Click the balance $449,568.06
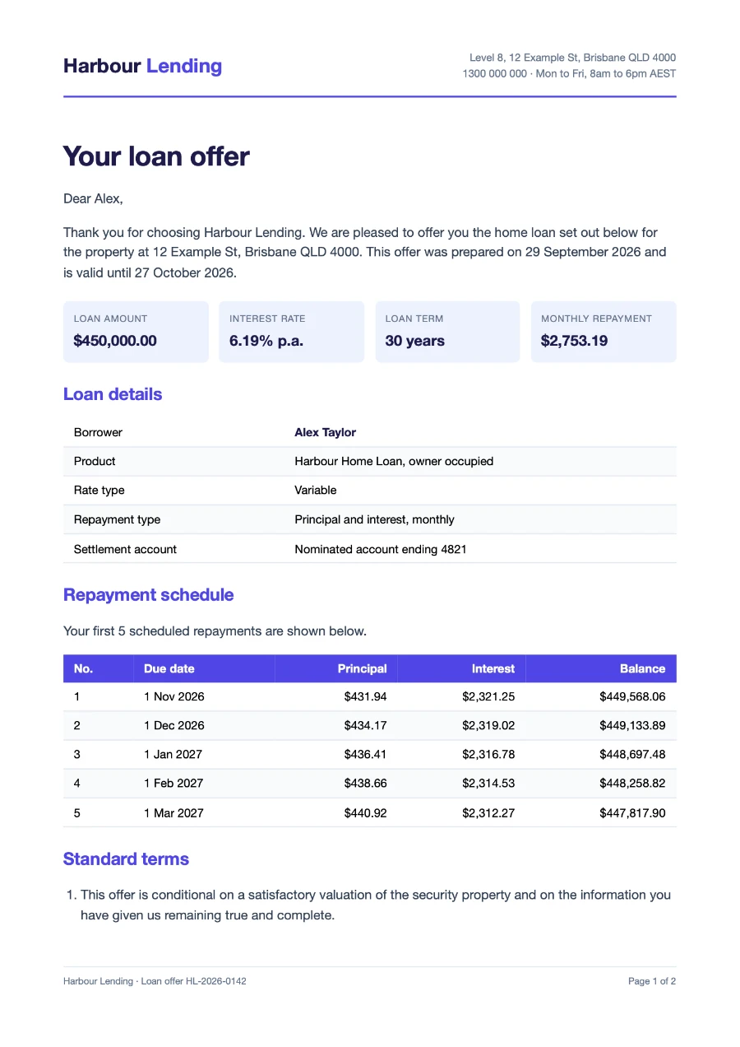 pyautogui.click(x=632, y=696)
